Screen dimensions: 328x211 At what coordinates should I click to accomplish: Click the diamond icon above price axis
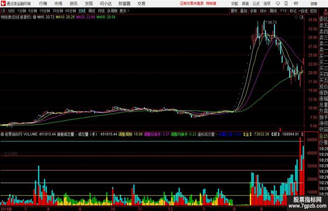(x=296, y=17)
